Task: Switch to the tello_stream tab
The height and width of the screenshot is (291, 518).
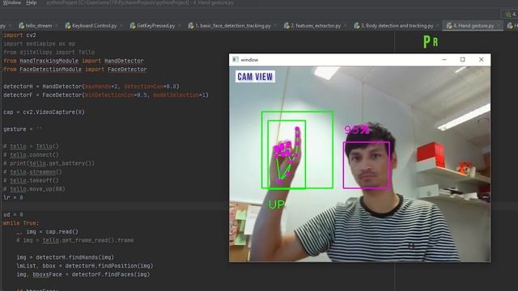Action: [x=39, y=25]
